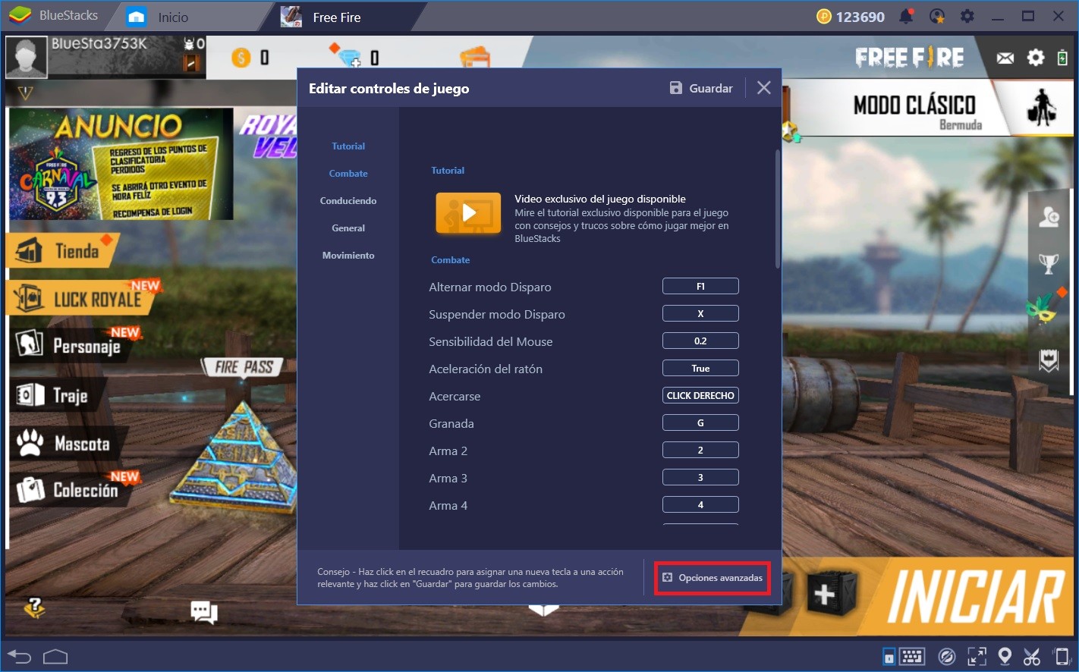1079x672 pixels.
Task: Edit the Arma 3 key field
Action: coord(700,477)
